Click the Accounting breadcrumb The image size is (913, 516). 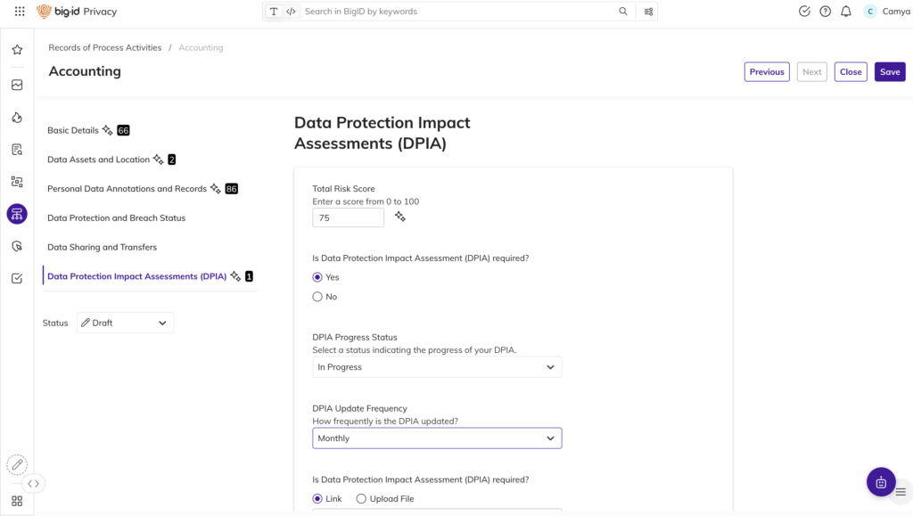pos(201,48)
